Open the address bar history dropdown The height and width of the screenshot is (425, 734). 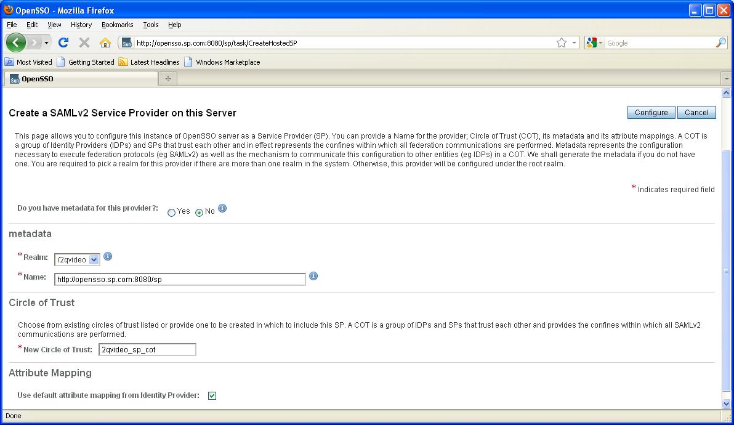(574, 43)
